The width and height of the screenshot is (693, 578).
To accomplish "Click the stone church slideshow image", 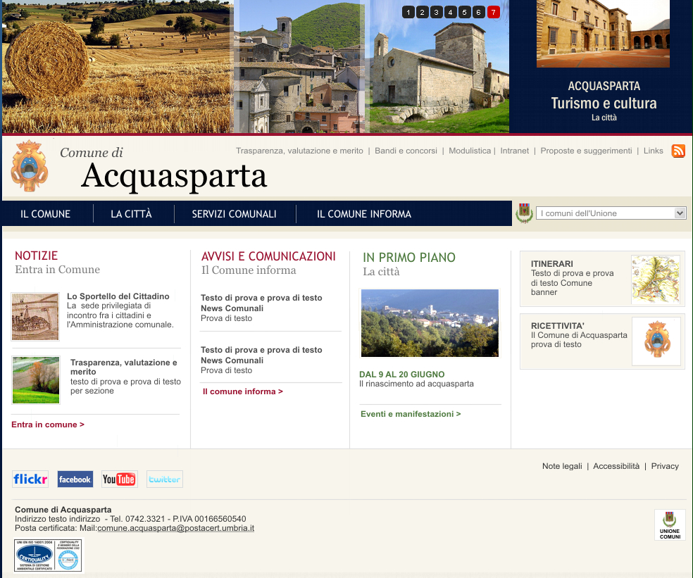I will [x=439, y=66].
